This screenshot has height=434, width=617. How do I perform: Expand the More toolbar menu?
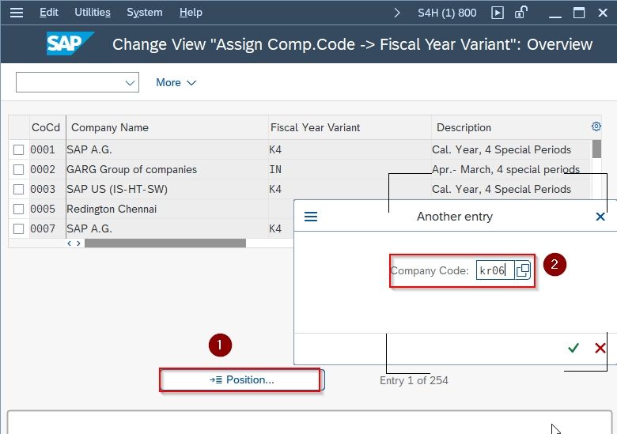point(176,82)
